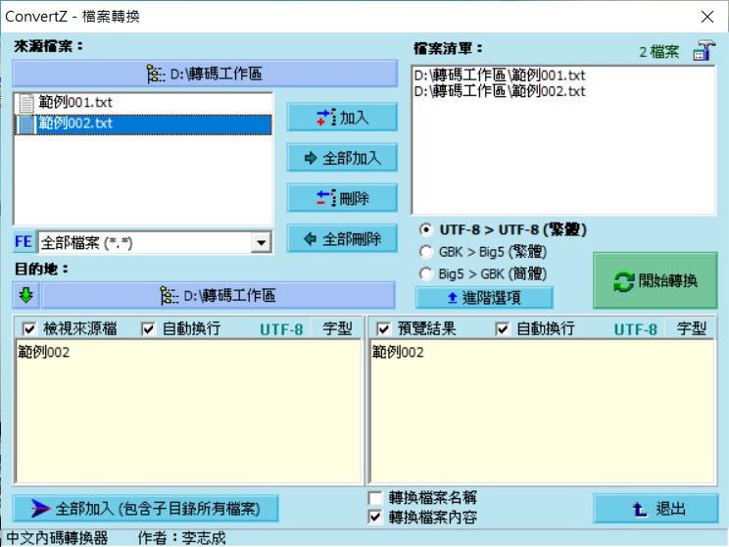Click the green down-arrow destination icon
The image size is (729, 547).
[26, 295]
